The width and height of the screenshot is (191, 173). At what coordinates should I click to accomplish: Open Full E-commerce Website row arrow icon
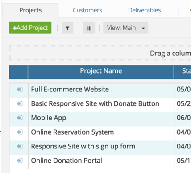click(x=20, y=90)
